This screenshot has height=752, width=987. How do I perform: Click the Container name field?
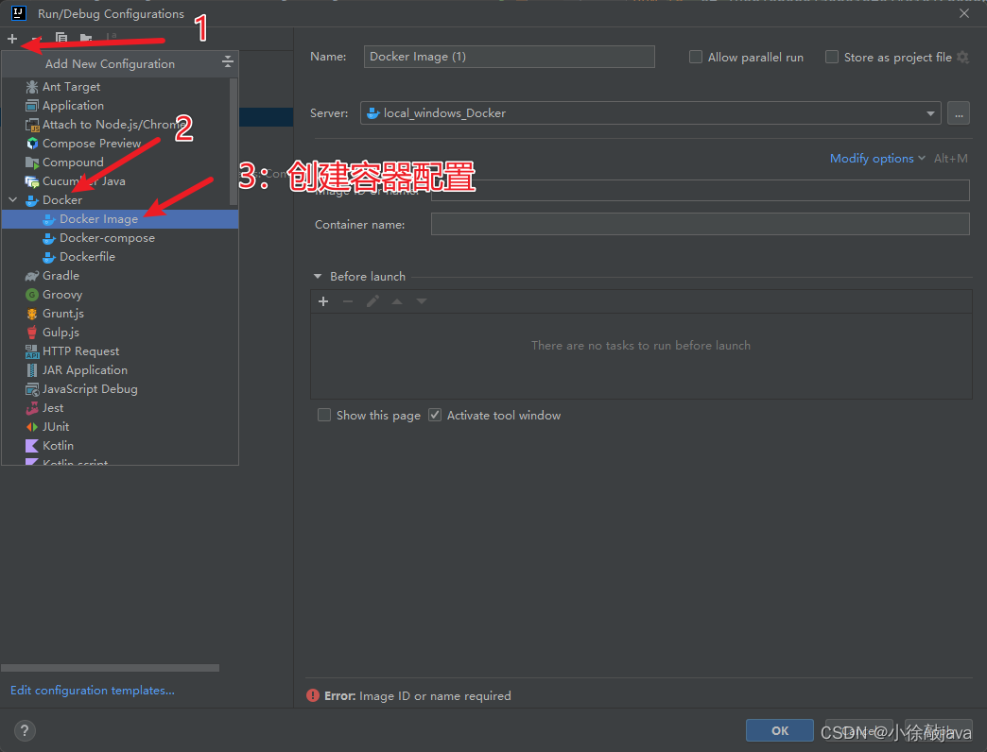[700, 224]
